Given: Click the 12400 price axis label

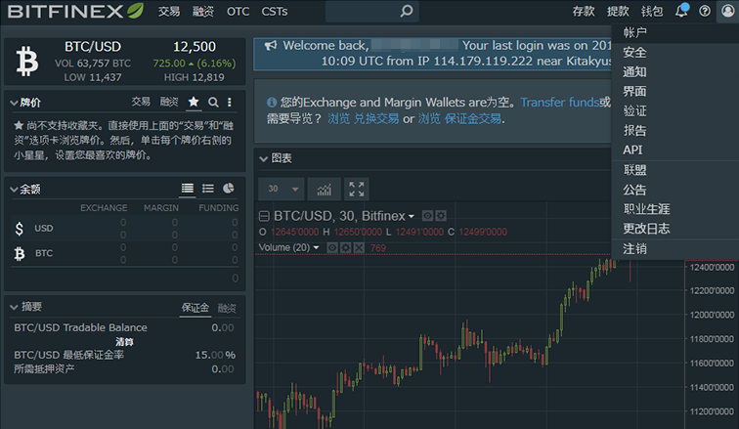Looking at the screenshot, I should pyautogui.click(x=712, y=267).
